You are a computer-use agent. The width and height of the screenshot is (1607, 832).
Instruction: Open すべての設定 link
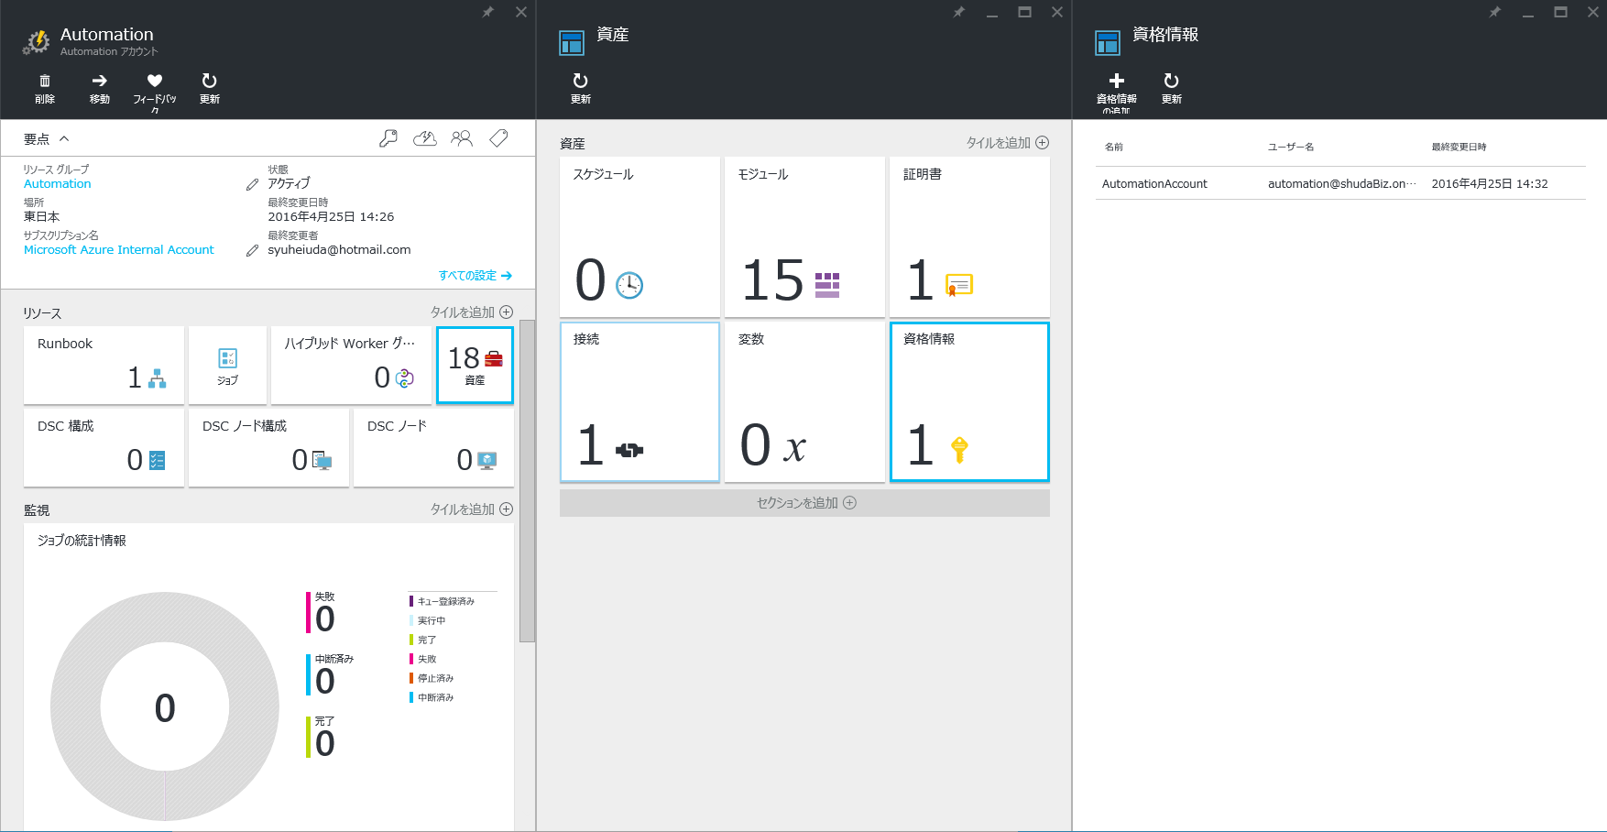[x=475, y=276]
